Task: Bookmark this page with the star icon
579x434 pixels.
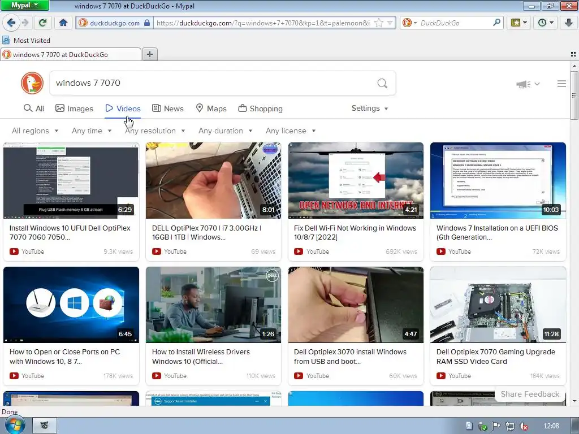Action: click(x=378, y=23)
